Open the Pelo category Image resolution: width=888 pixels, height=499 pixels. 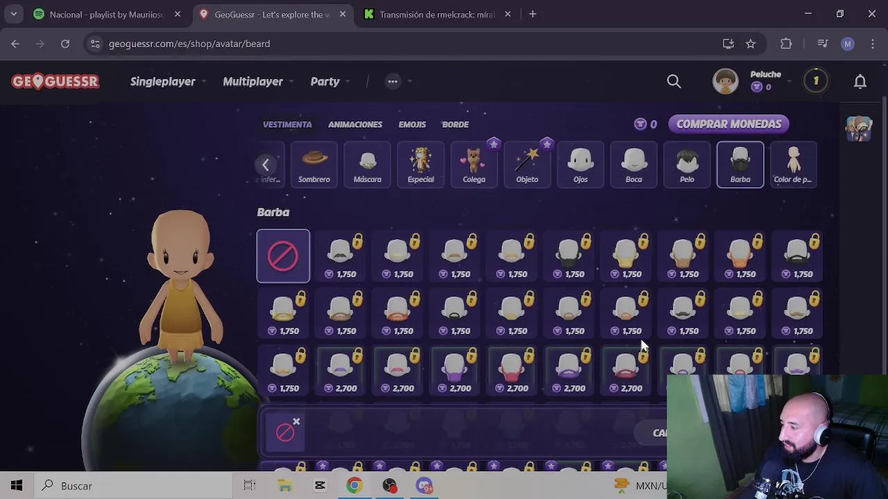pyautogui.click(x=687, y=164)
